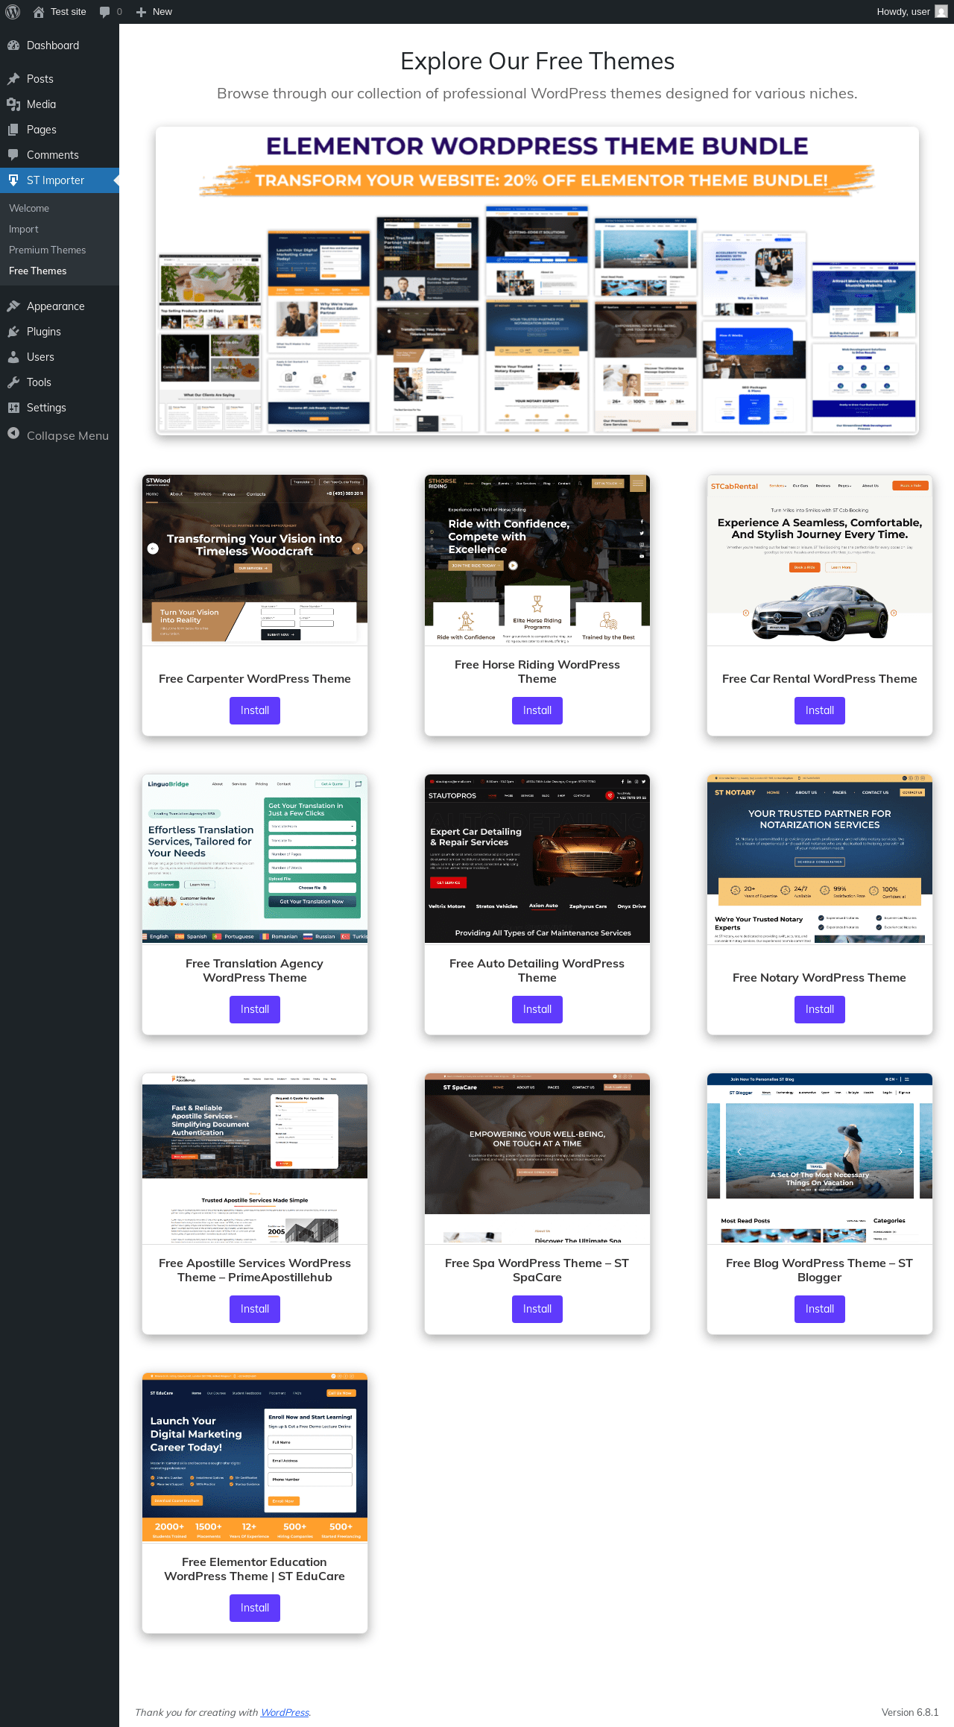Click the ST SpaCare theme preview

[537, 1159]
